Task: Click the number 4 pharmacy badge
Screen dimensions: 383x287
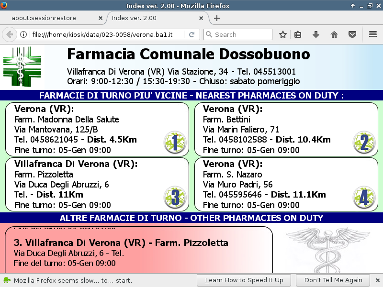Action: tap(364, 198)
